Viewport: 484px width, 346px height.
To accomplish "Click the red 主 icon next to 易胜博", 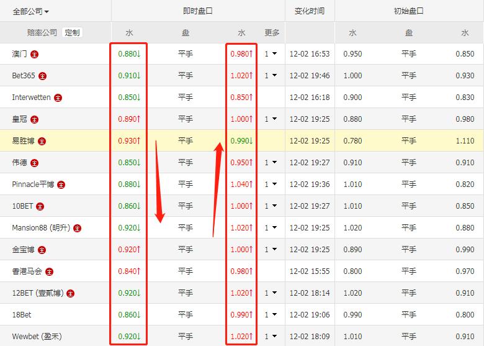I will 42,142.
